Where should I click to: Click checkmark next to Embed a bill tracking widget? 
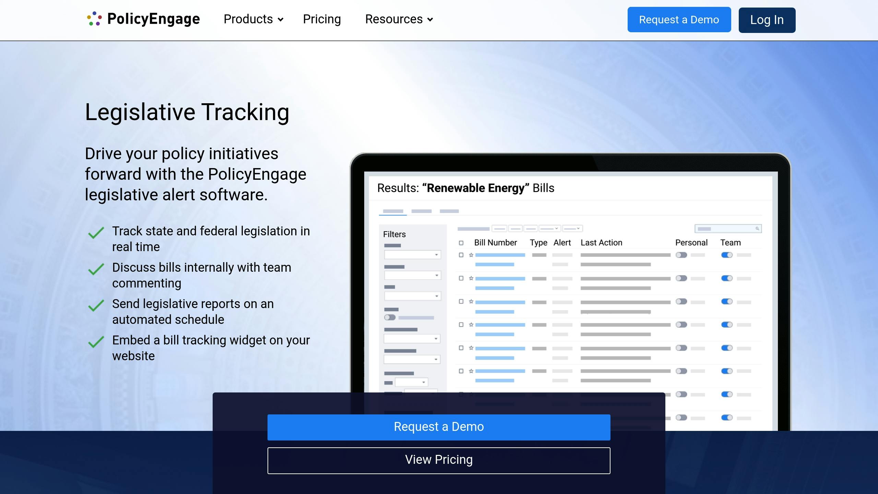96,342
